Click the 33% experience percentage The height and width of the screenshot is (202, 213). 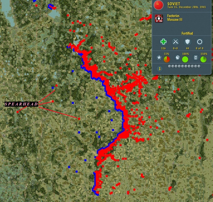pyautogui.click(x=167, y=54)
